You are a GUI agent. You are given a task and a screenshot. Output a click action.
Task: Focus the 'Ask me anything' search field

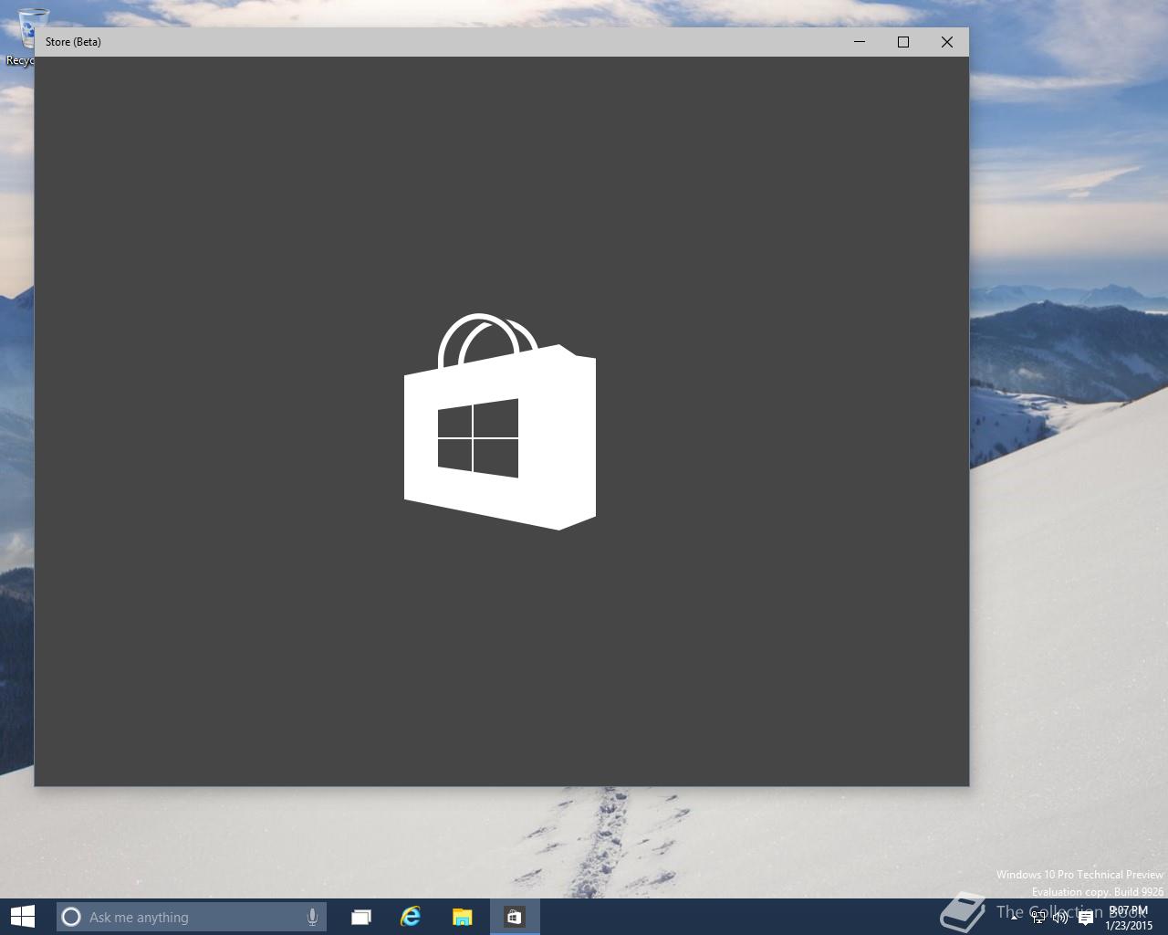click(192, 917)
